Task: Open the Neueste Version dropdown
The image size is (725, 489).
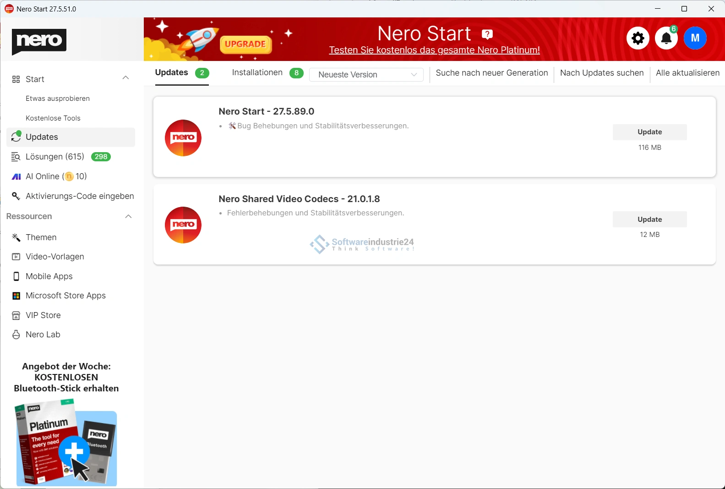Action: (366, 75)
